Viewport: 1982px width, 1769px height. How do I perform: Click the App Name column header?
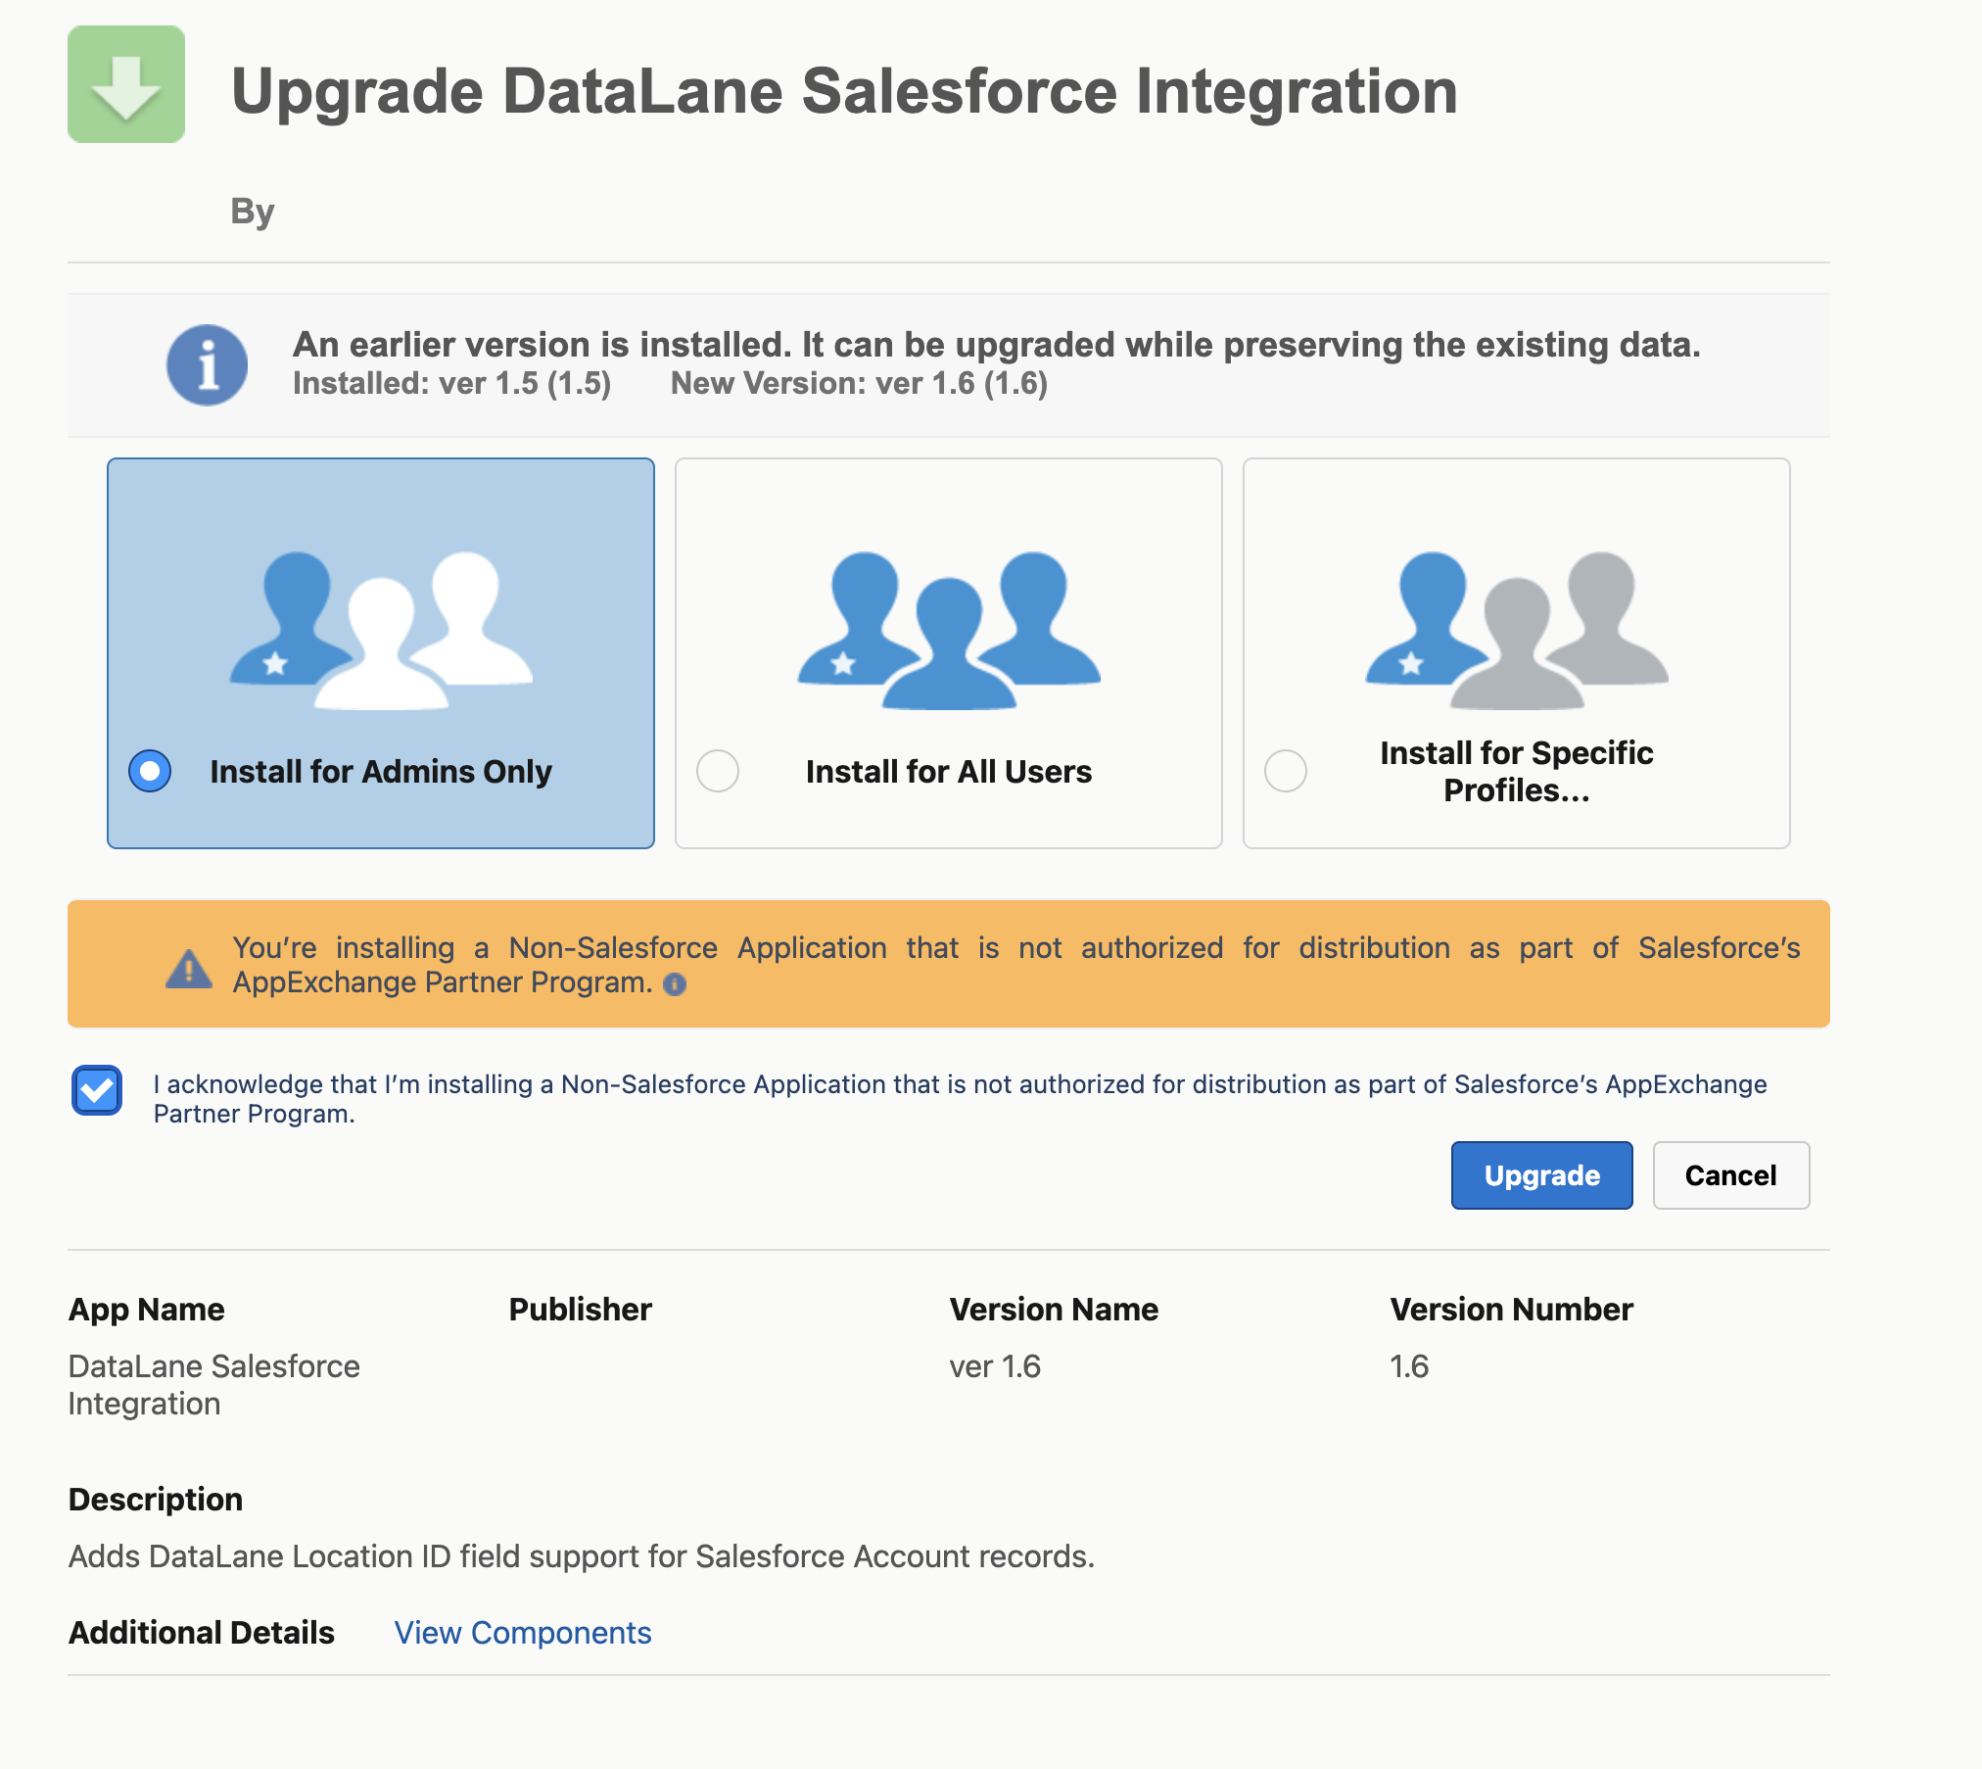[147, 1310]
